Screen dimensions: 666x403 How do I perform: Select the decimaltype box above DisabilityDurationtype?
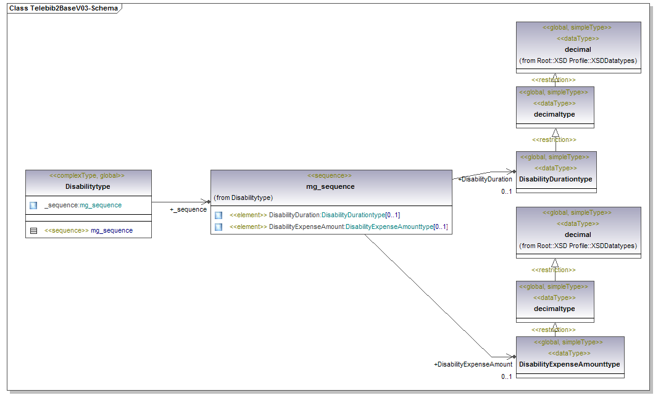[x=554, y=114]
